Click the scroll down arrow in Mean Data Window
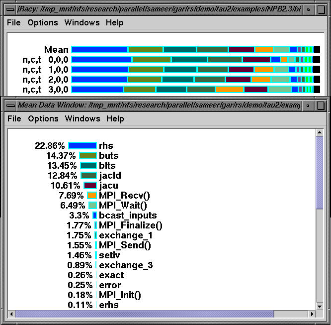The image size is (331, 325). point(320,306)
